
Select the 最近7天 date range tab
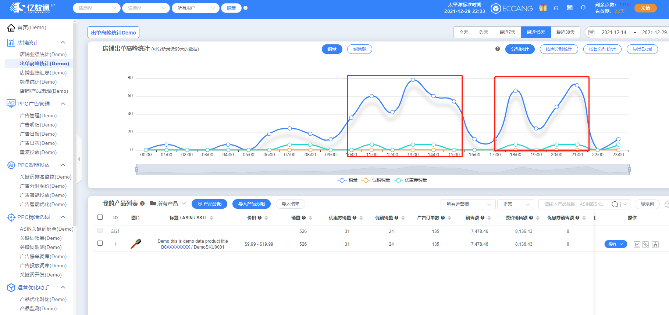click(x=508, y=32)
